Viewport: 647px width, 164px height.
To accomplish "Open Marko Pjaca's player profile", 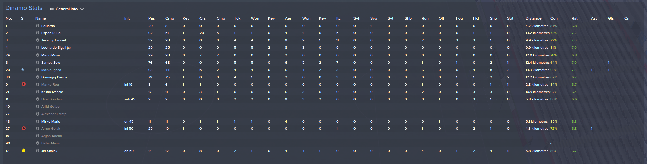I will (51, 70).
